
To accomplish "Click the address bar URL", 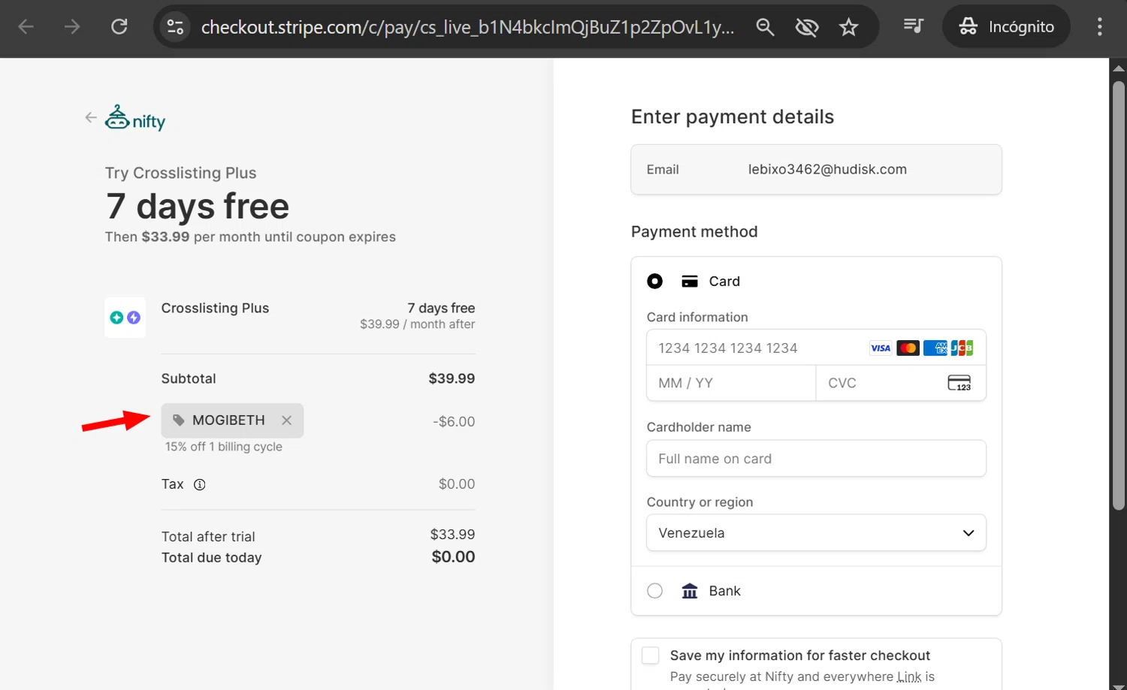I will point(467,27).
